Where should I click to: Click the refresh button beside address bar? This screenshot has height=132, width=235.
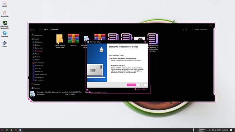pyautogui.click(x=187, y=30)
